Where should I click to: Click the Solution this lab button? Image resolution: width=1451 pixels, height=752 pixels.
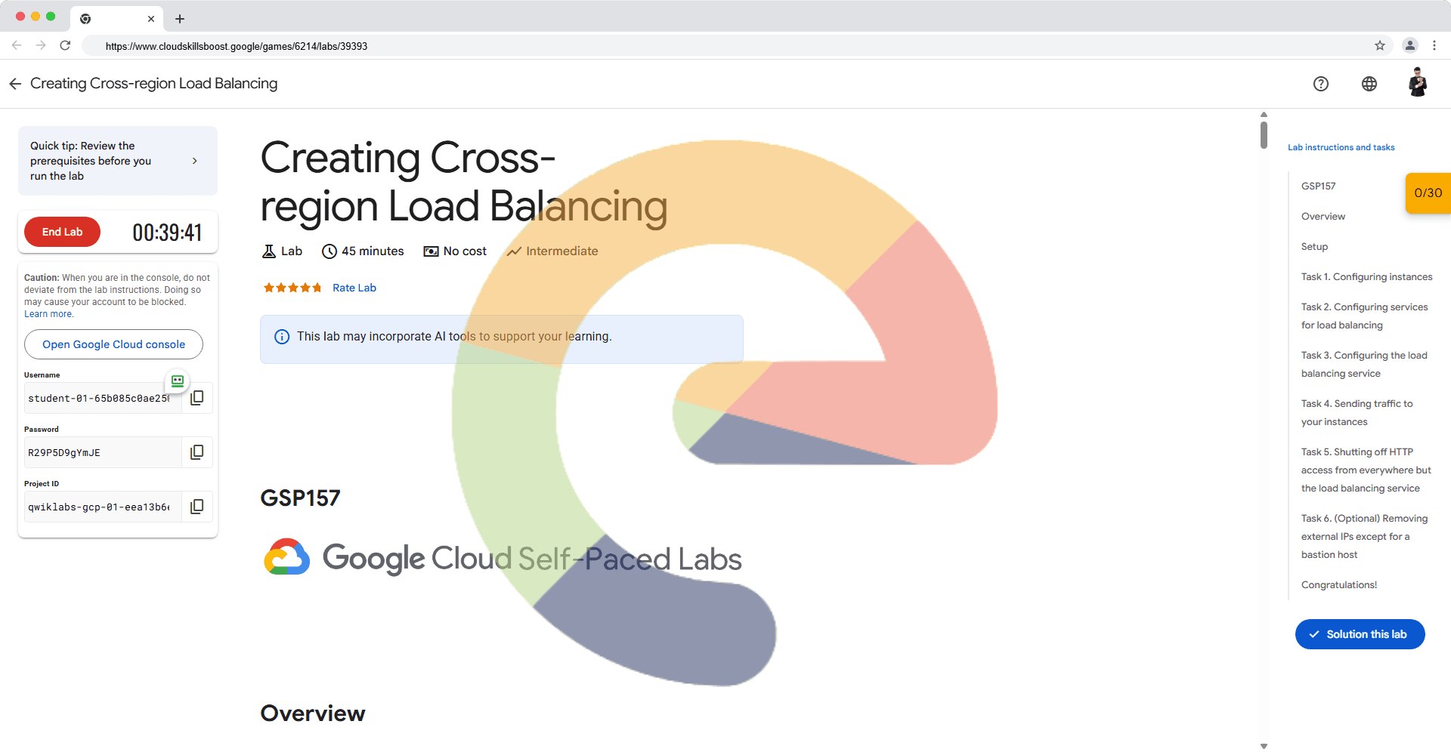point(1359,634)
